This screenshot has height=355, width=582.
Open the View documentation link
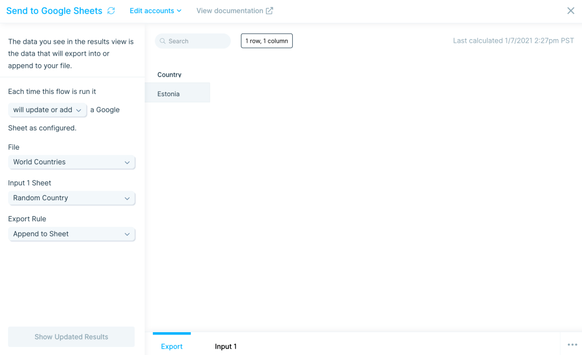(230, 11)
